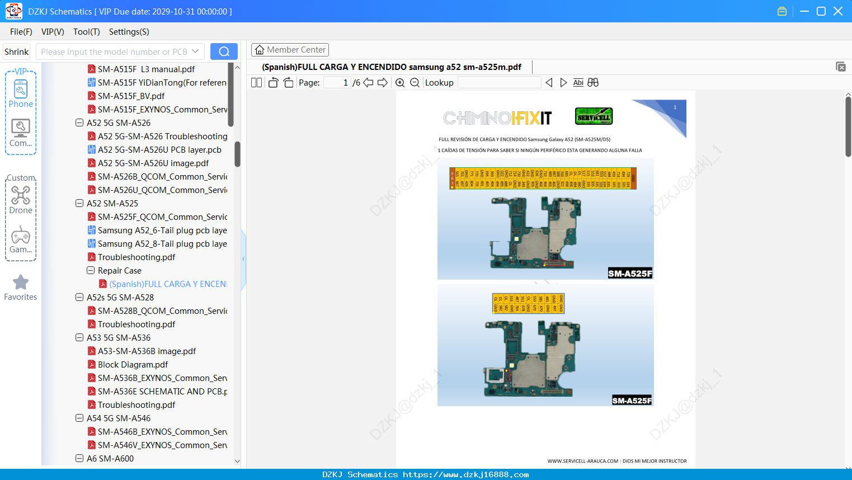Open (Spanish)FULL CARGA Y ENCEN file

[x=163, y=284]
